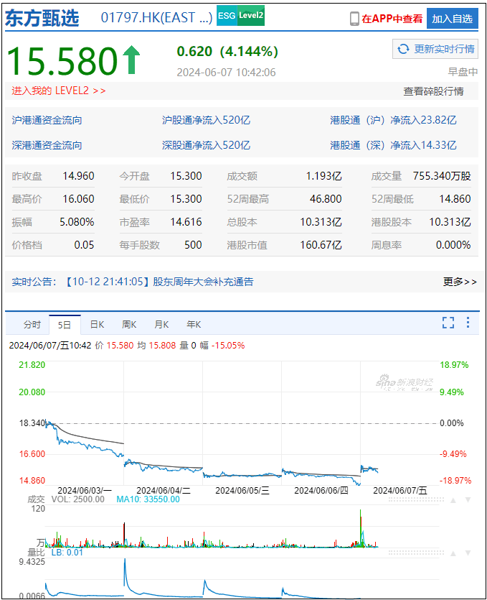Click the 查看碎股行情 link
This screenshot has width=487, height=600.
433,91
